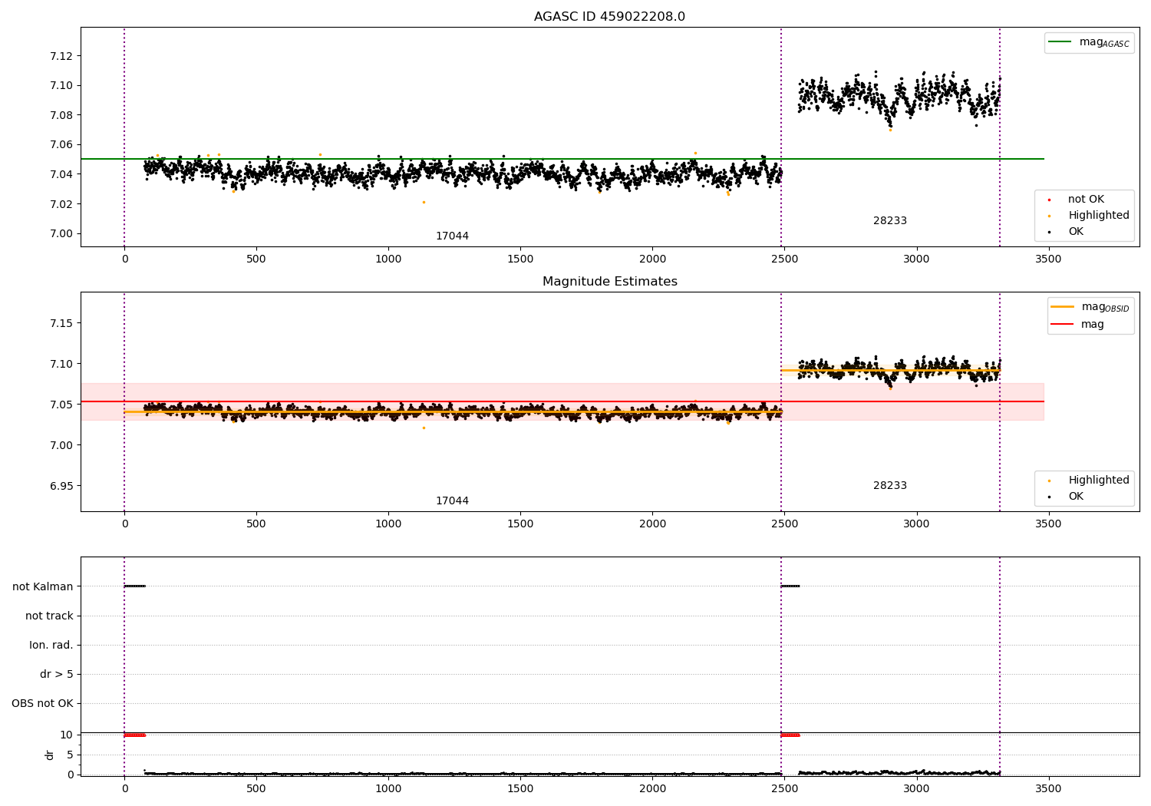The width and height of the screenshot is (1151, 806).
Task: Click y-axis tick 7.05 in middle plot
Action: (x=61, y=405)
